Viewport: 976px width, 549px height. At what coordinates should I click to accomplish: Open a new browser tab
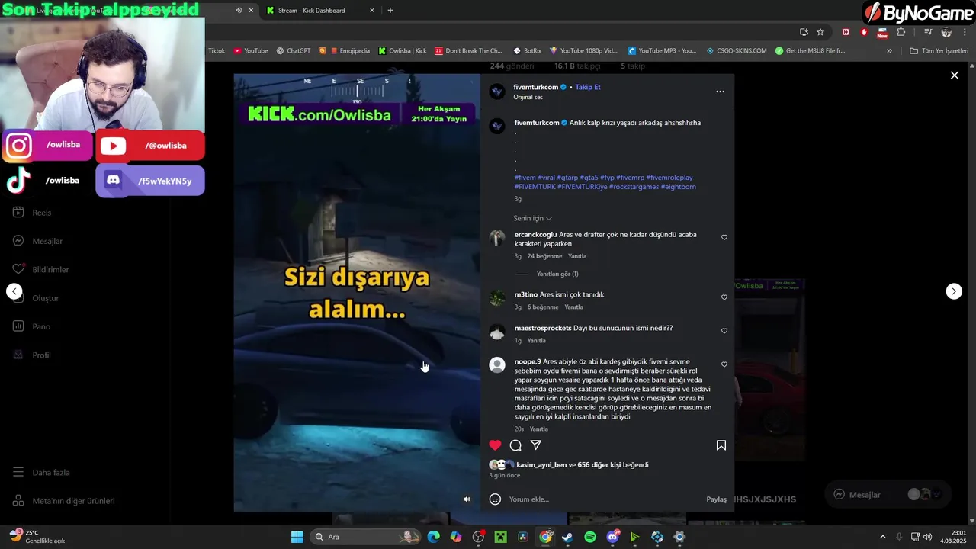(x=390, y=11)
